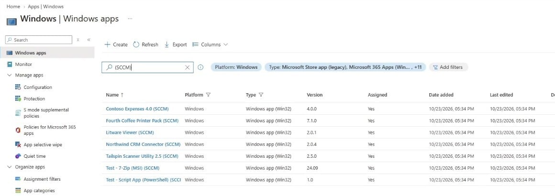Click version 4.0.0 cell
This screenshot has height=196, width=555.
click(311, 109)
